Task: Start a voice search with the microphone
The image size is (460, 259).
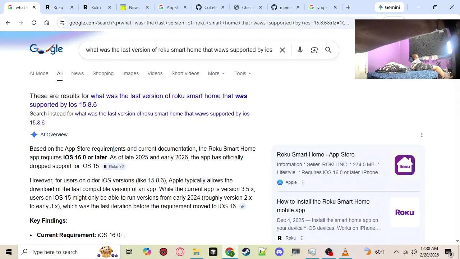Action: 300,50
